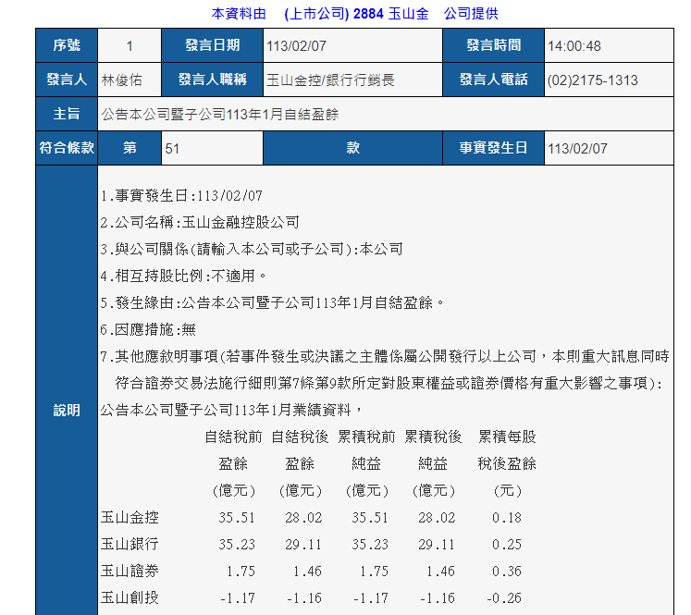Select the 符合條款 header cell
Screen dimensions: 691x615
[67, 148]
